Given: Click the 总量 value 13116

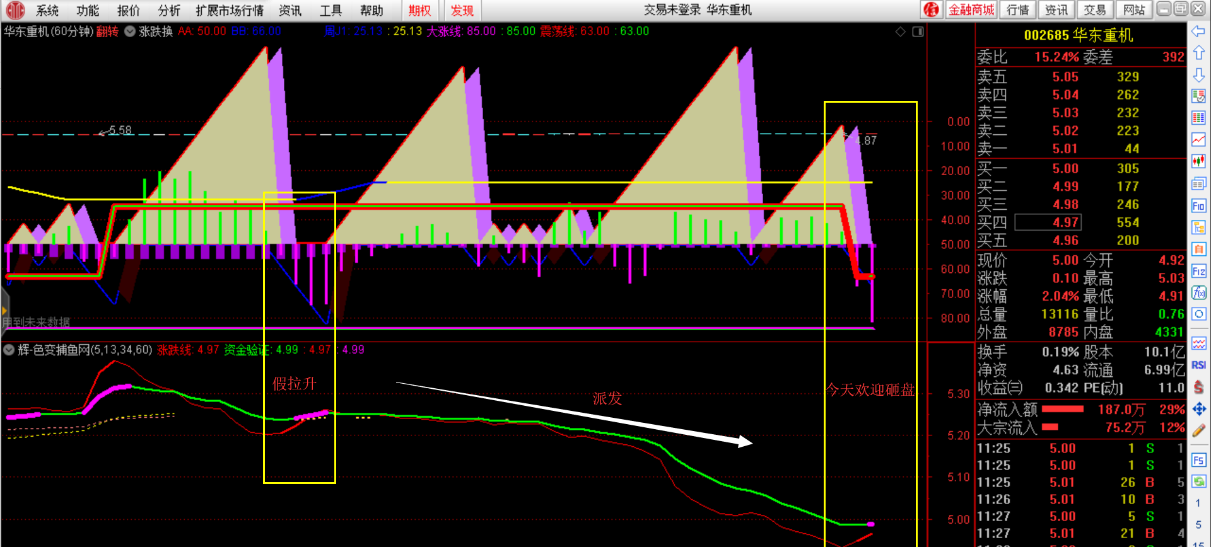Looking at the screenshot, I should pyautogui.click(x=1060, y=314).
